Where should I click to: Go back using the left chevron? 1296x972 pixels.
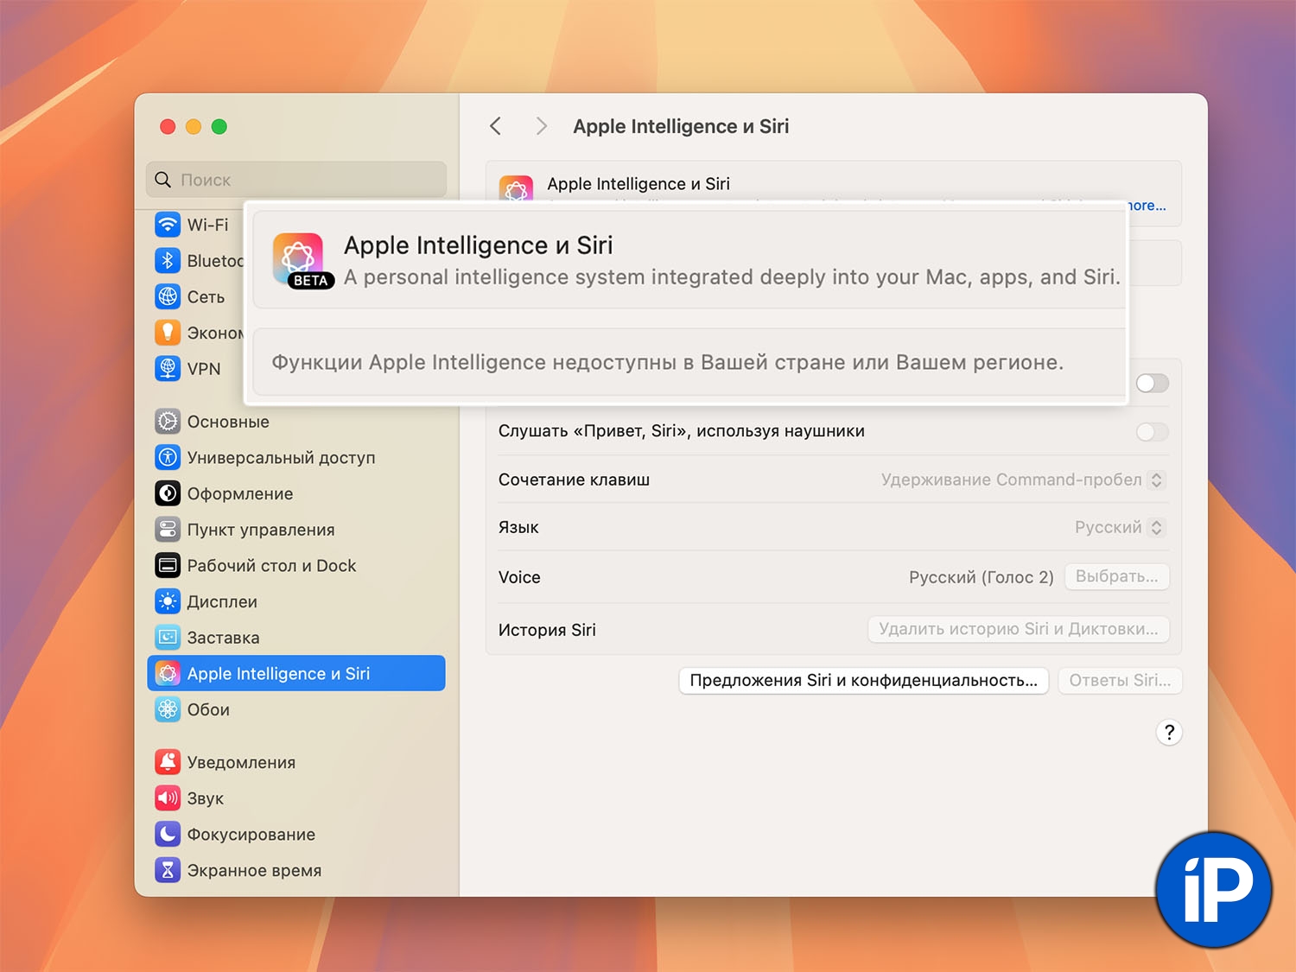click(x=496, y=126)
